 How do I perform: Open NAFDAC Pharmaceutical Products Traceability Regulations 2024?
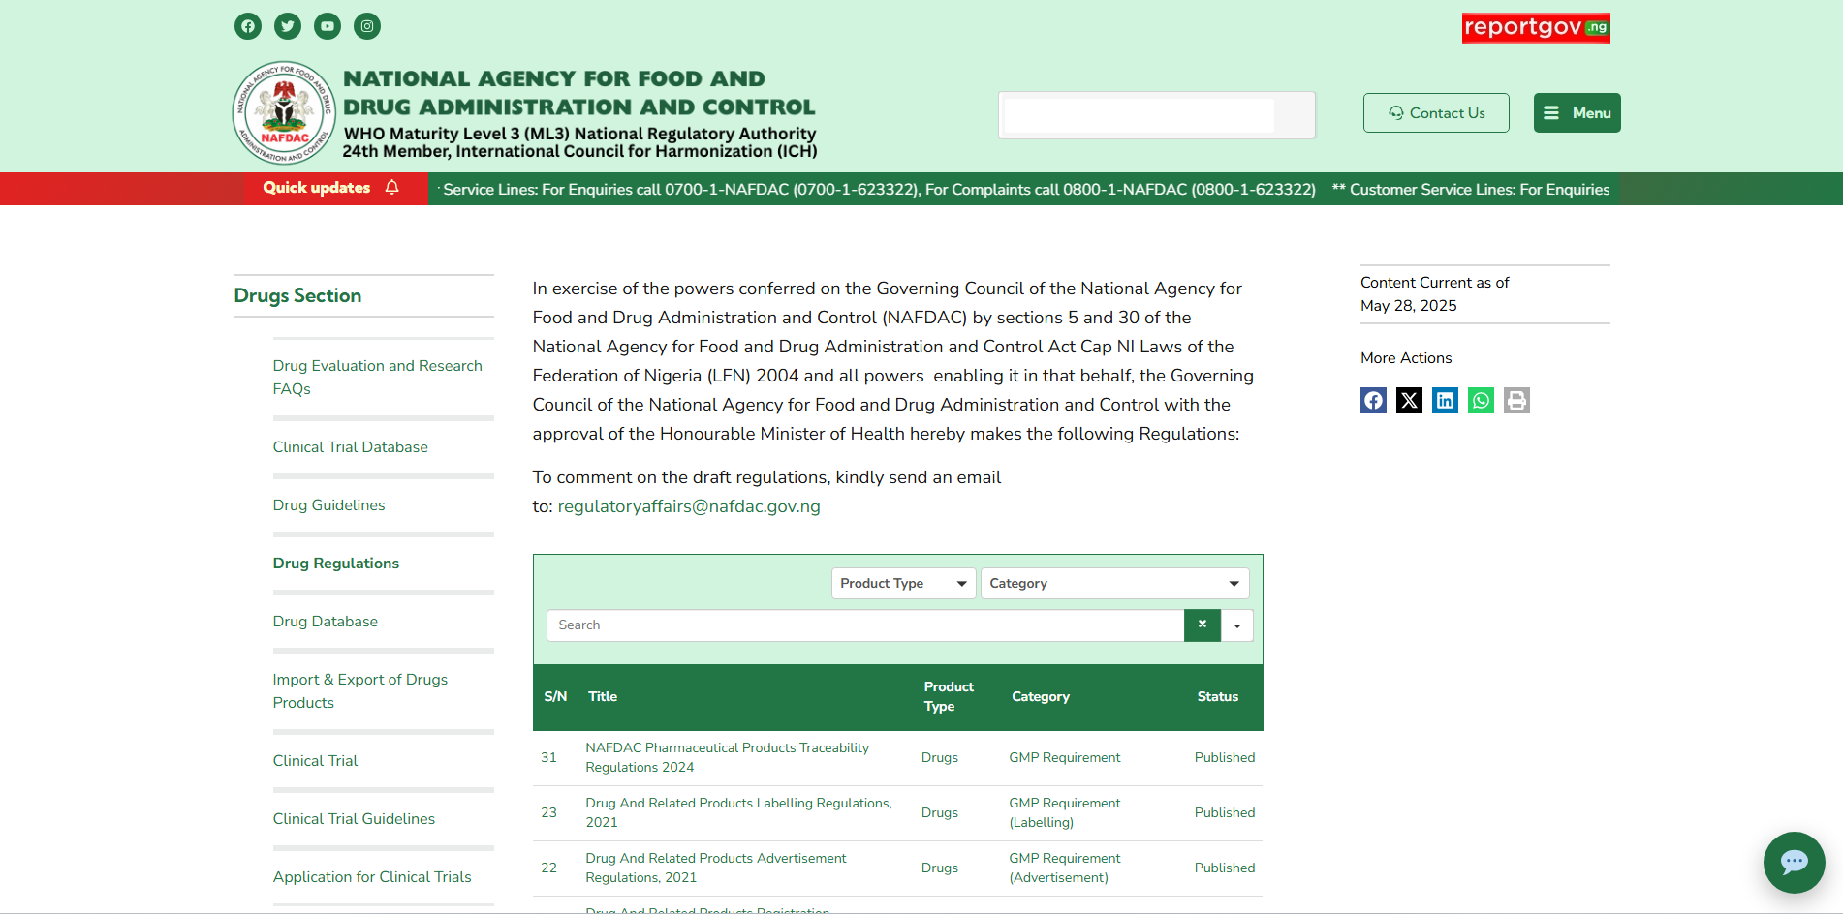(727, 757)
